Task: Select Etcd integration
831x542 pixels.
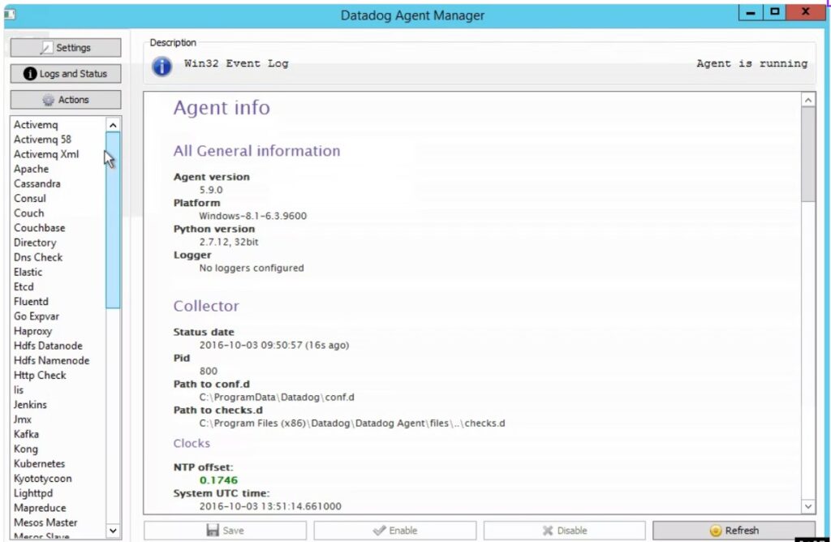Action: tap(24, 286)
